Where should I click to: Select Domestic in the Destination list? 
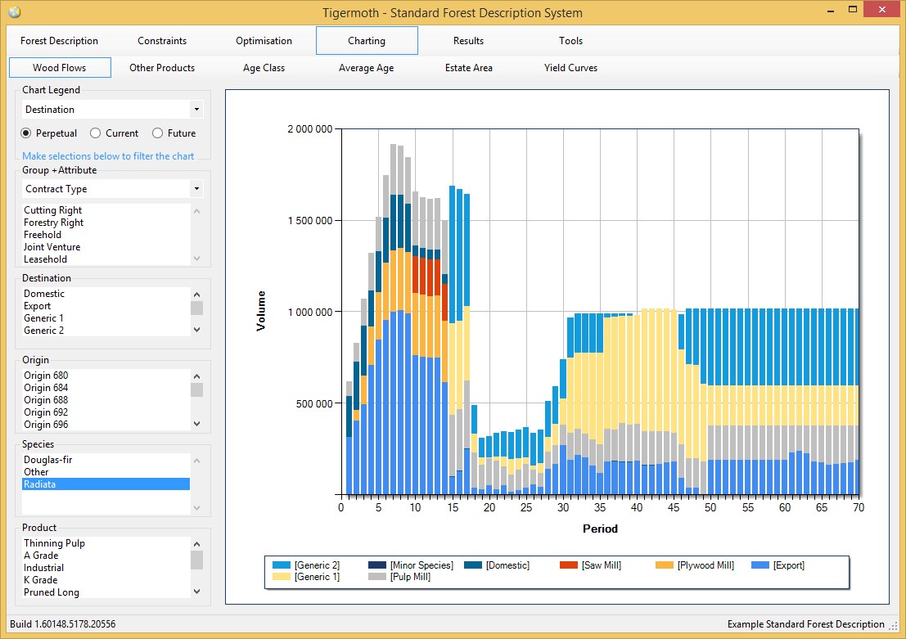pos(106,294)
